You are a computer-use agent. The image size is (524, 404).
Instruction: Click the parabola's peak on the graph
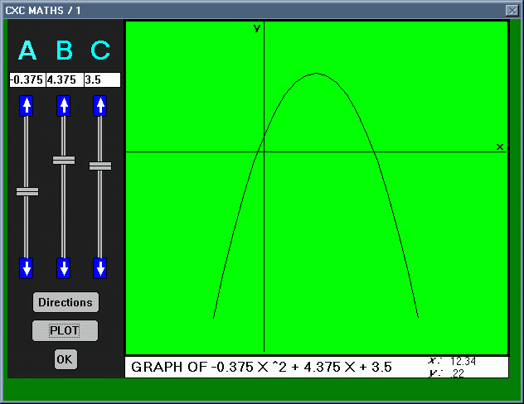coord(316,74)
